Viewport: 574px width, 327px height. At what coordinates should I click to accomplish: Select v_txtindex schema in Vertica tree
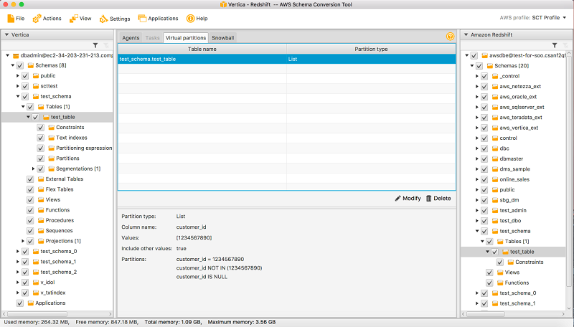[52, 293]
